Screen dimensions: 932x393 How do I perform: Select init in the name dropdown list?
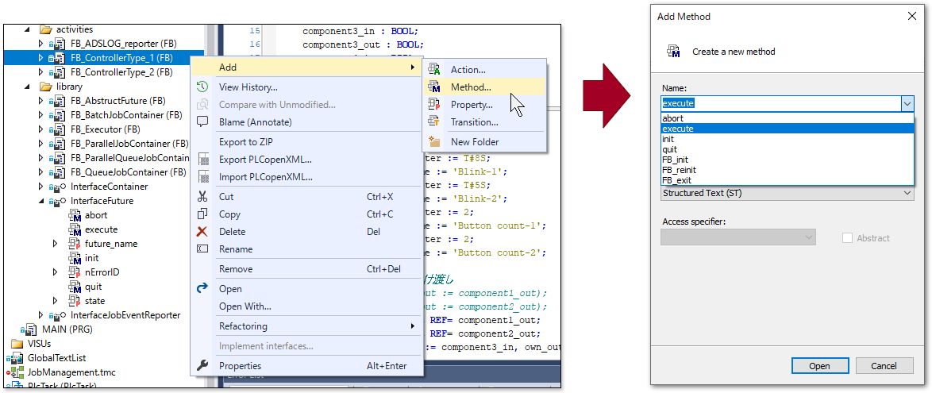[x=787, y=138]
